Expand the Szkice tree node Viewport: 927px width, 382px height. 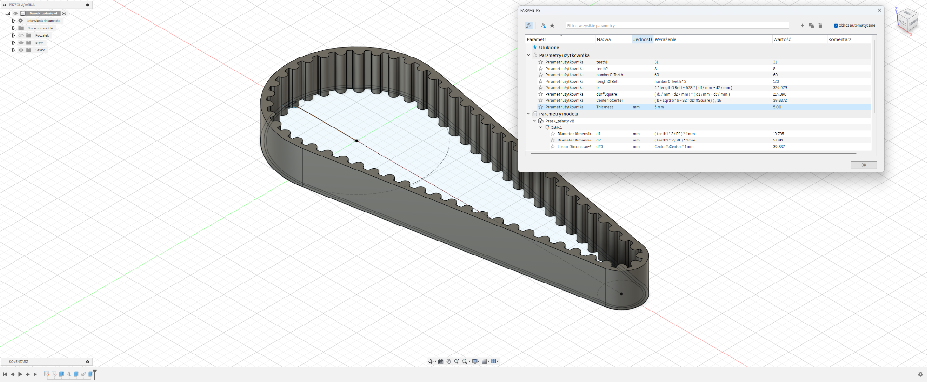(x=14, y=50)
